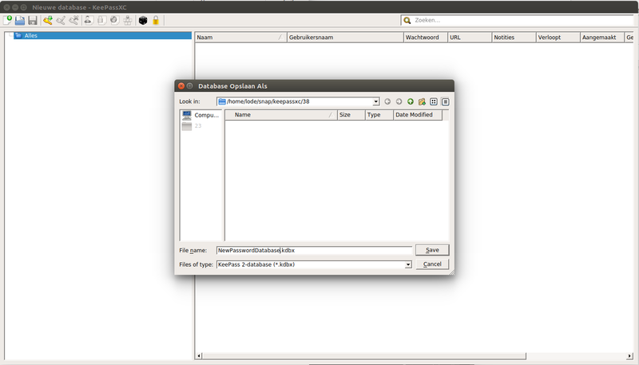Click the Cancel button
This screenshot has height=365, width=639.
click(x=432, y=264)
